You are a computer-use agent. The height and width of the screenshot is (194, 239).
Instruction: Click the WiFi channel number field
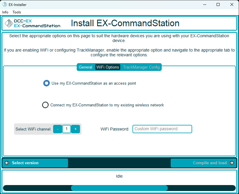(x=67, y=129)
